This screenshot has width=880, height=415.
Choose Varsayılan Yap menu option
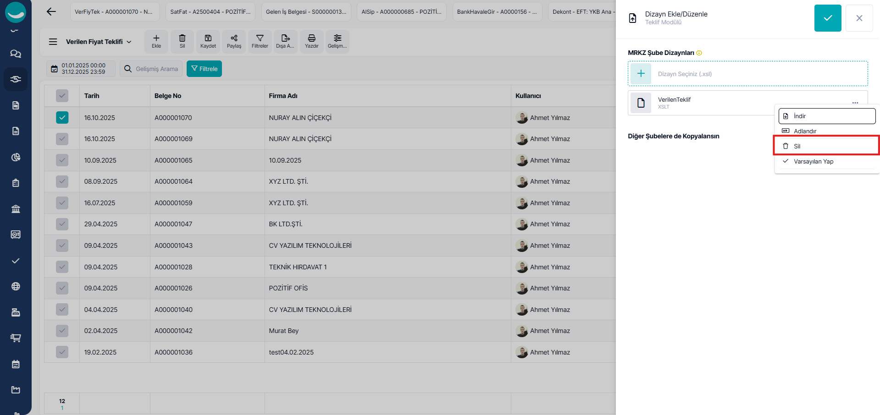[813, 161]
